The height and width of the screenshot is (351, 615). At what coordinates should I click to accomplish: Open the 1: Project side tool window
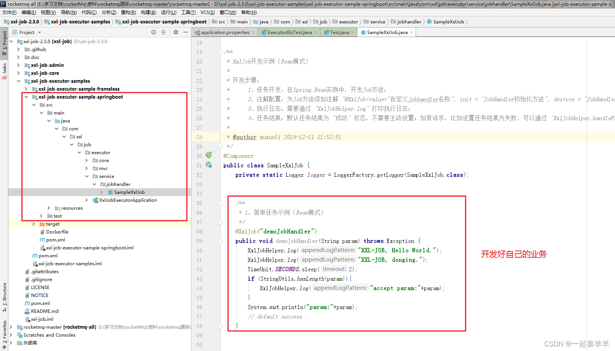5,43
